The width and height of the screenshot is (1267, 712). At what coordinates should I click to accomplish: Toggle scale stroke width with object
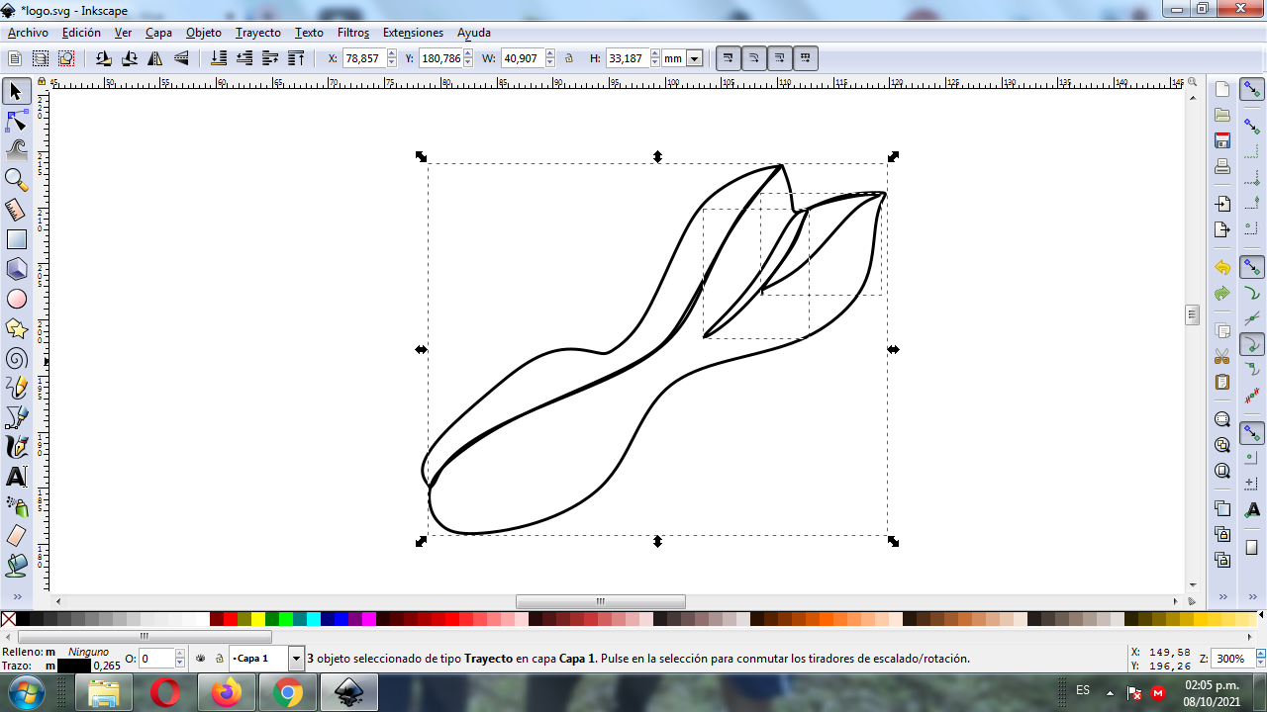point(728,58)
